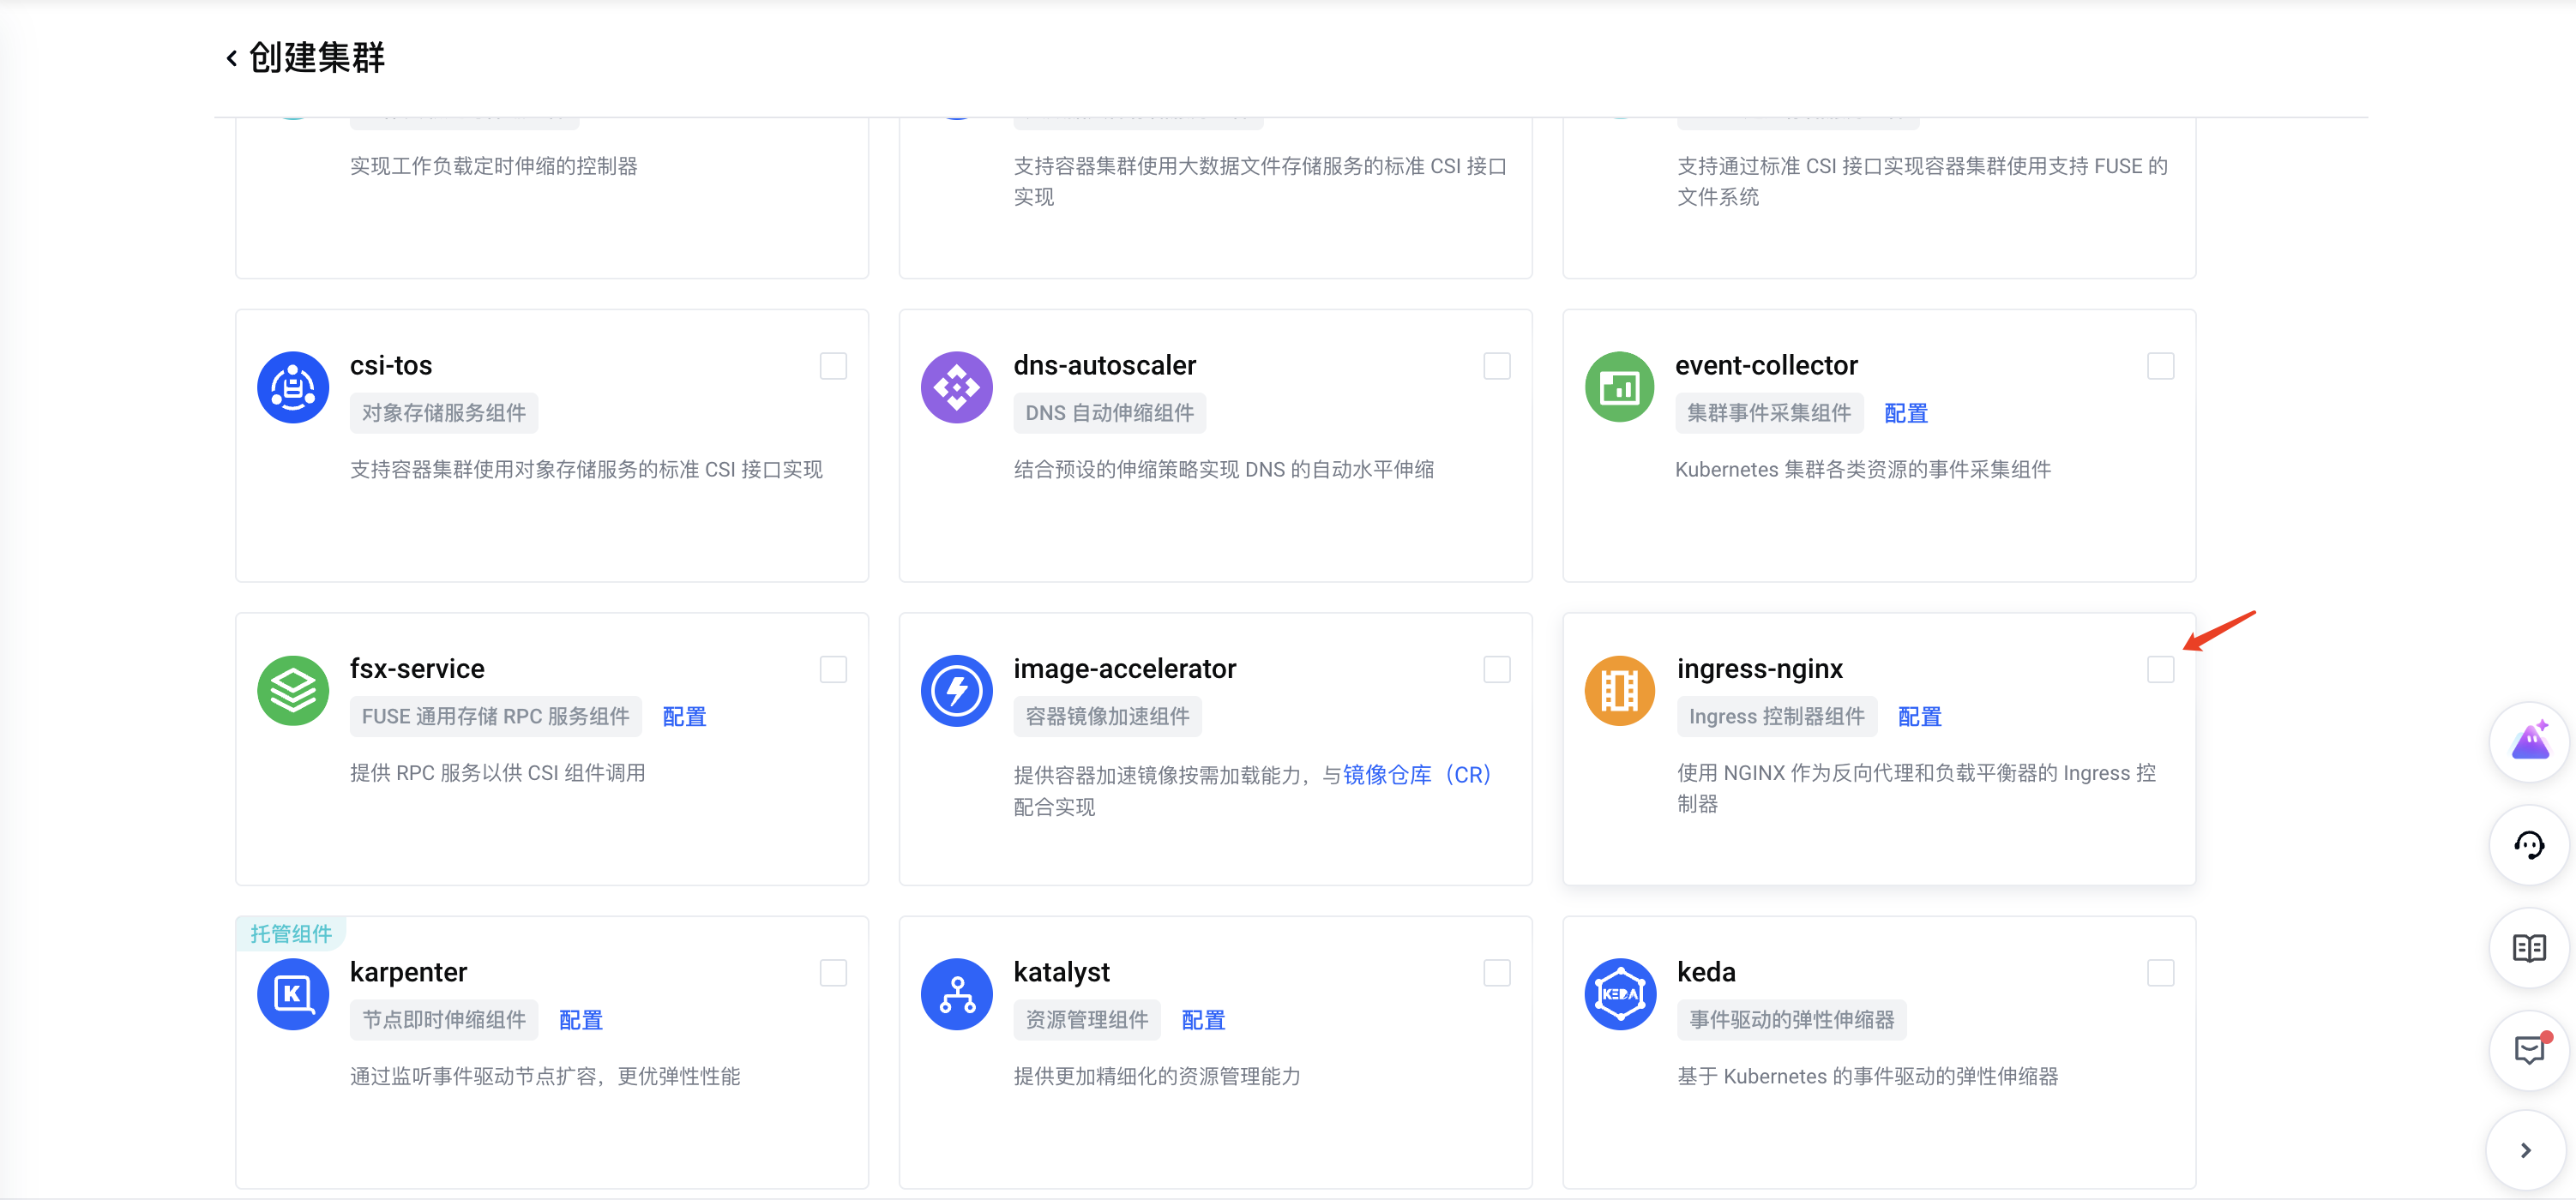2576x1200 pixels.
Task: Go back using 创建集群 arrow
Action: pos(232,58)
